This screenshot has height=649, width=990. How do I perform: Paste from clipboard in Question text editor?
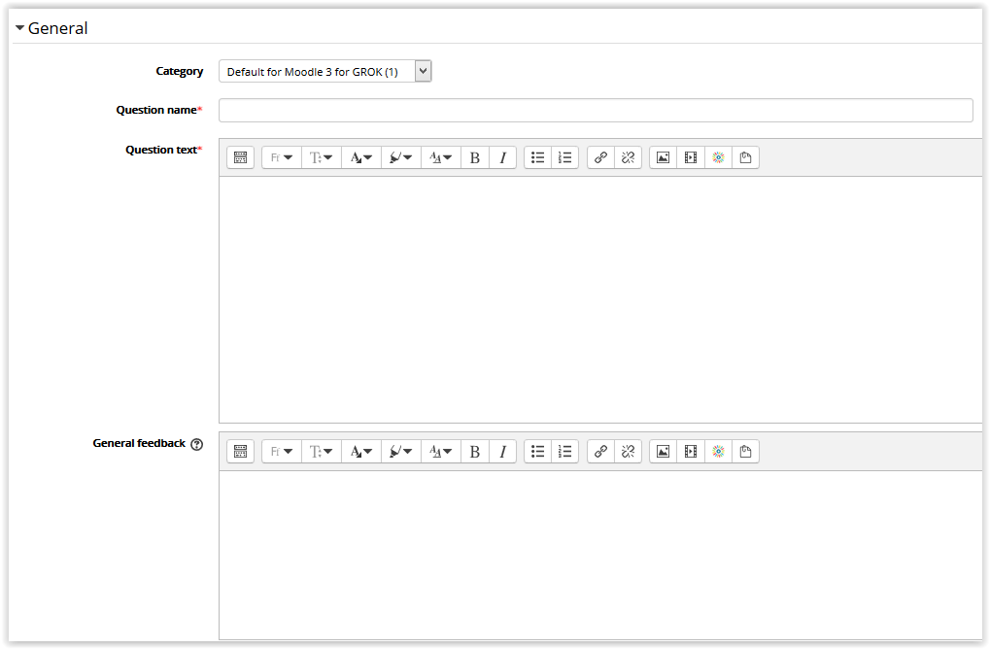[x=745, y=157]
